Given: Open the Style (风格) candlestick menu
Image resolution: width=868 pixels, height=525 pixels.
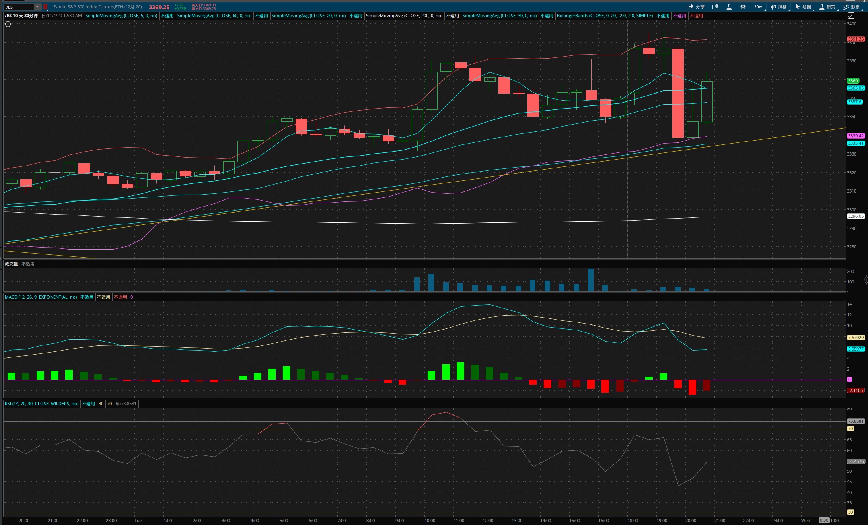Looking at the screenshot, I should tap(779, 7).
